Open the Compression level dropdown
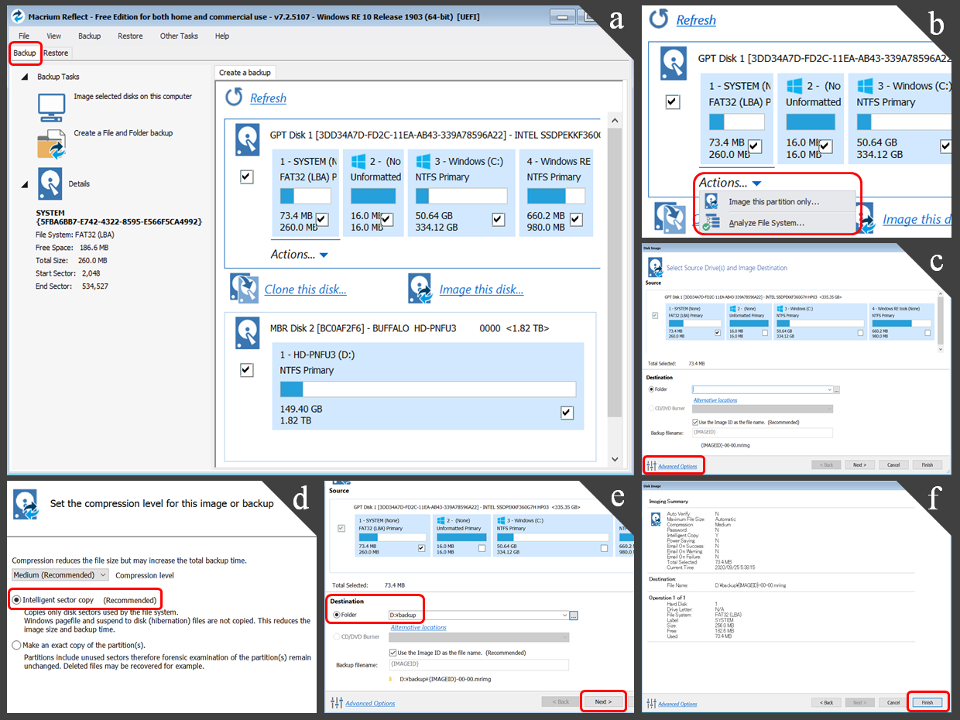The width and height of the screenshot is (960, 720). (60, 575)
